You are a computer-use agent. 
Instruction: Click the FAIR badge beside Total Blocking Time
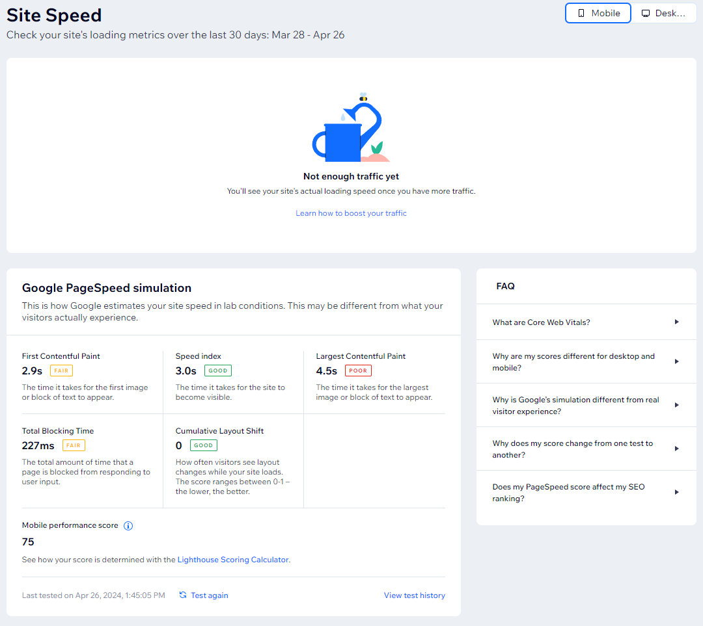point(74,445)
